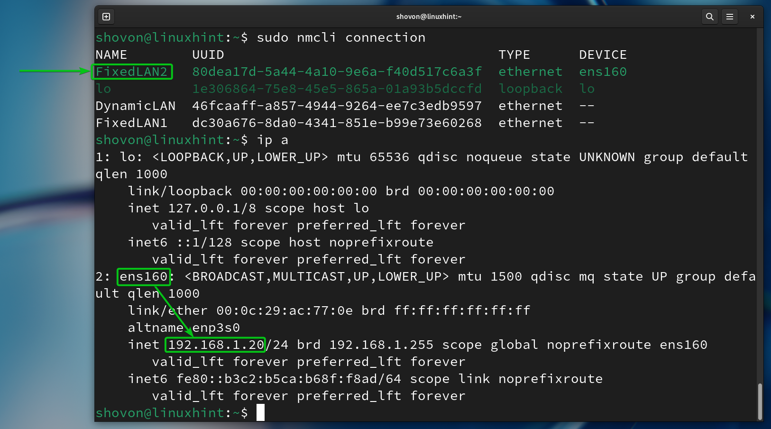Open a new terminal tab
Screen dimensions: 771x429
[x=106, y=17]
